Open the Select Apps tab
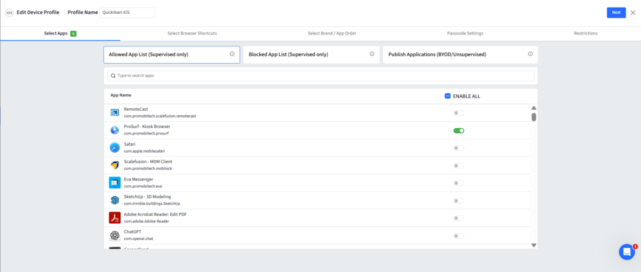The image size is (641, 272). [x=60, y=34]
